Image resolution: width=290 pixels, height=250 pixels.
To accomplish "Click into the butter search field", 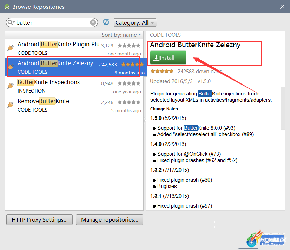I will (x=53, y=22).
